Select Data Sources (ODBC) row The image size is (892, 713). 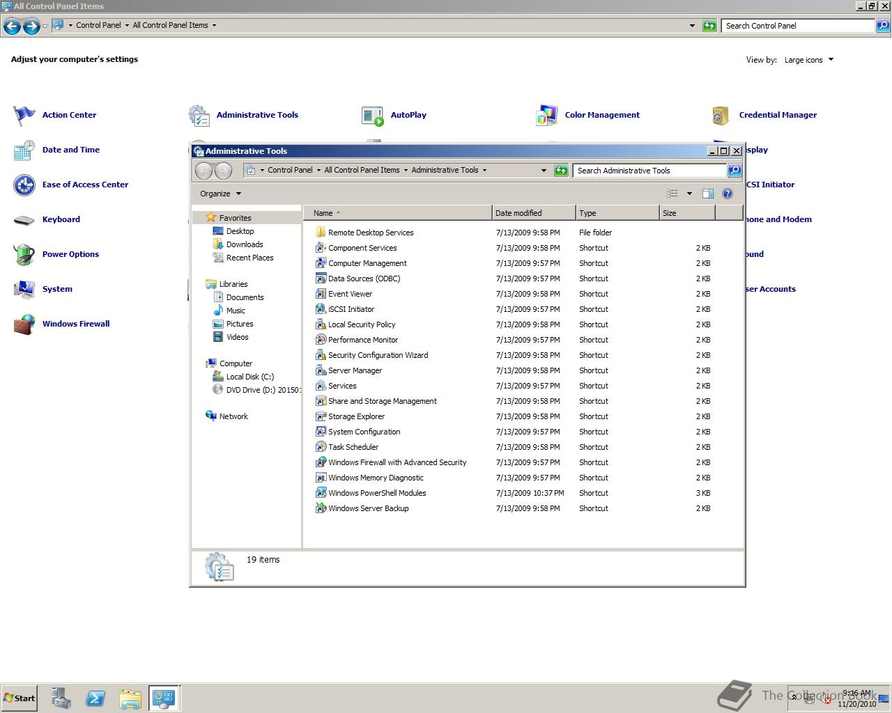coord(513,279)
